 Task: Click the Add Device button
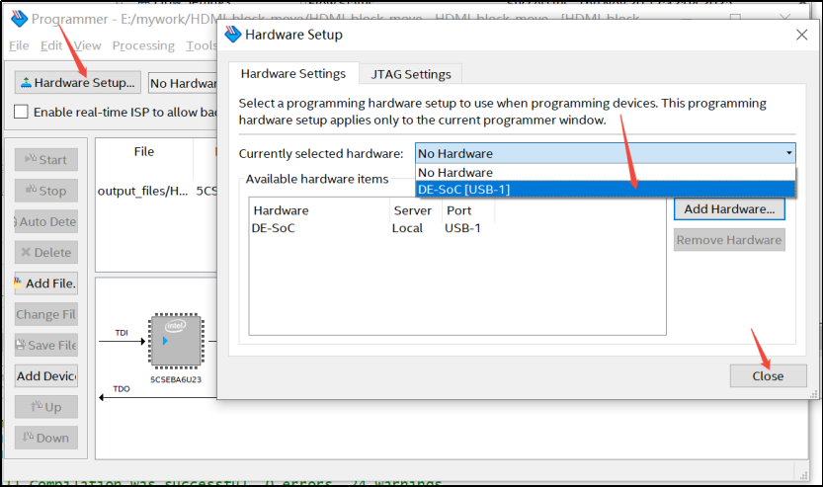(46, 375)
